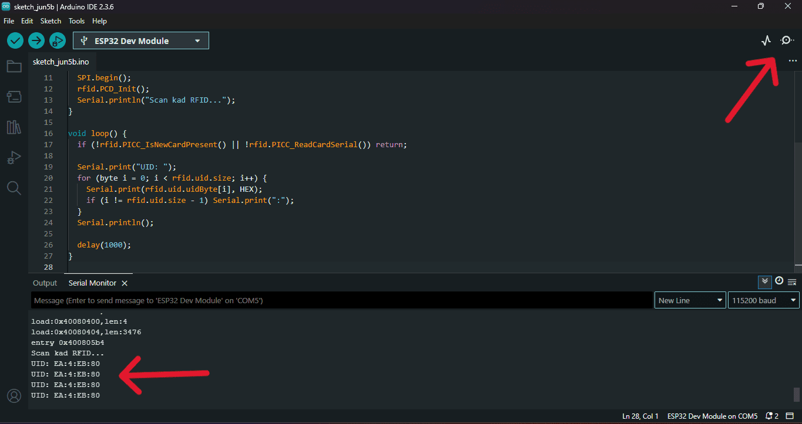Viewport: 802px width, 424px height.
Task: Start debugging with the Debug toolbar icon
Action: (57, 40)
